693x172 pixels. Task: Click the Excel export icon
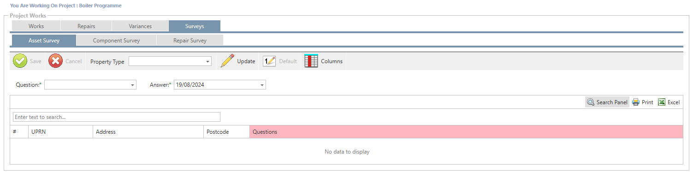click(662, 102)
